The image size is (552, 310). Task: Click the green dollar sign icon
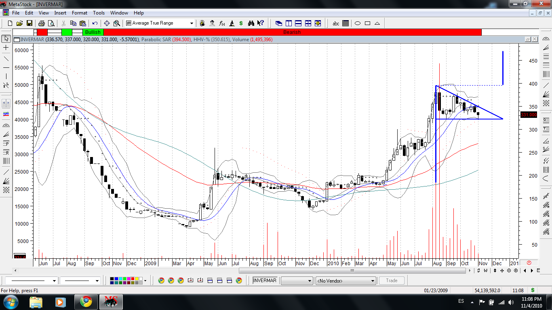point(241,23)
